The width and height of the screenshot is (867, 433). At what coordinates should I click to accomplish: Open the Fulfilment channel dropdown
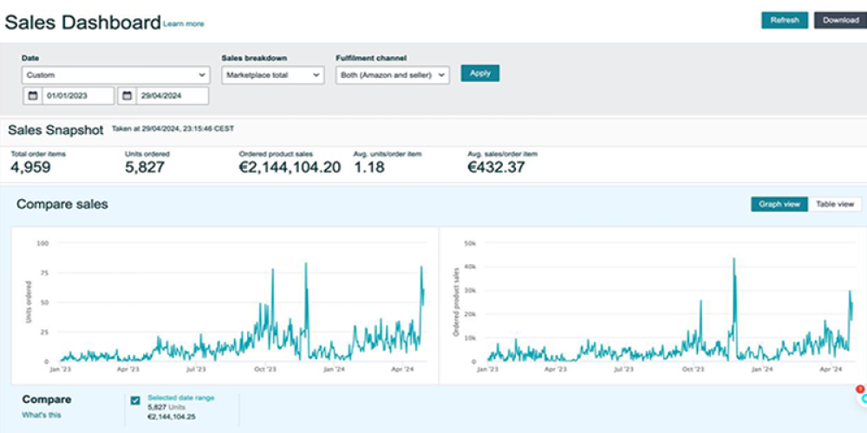(x=392, y=75)
